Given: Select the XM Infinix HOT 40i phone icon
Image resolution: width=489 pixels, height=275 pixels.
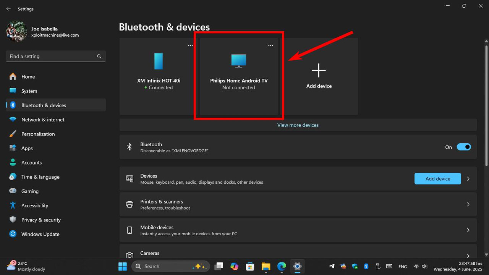Looking at the screenshot, I should coord(159,61).
